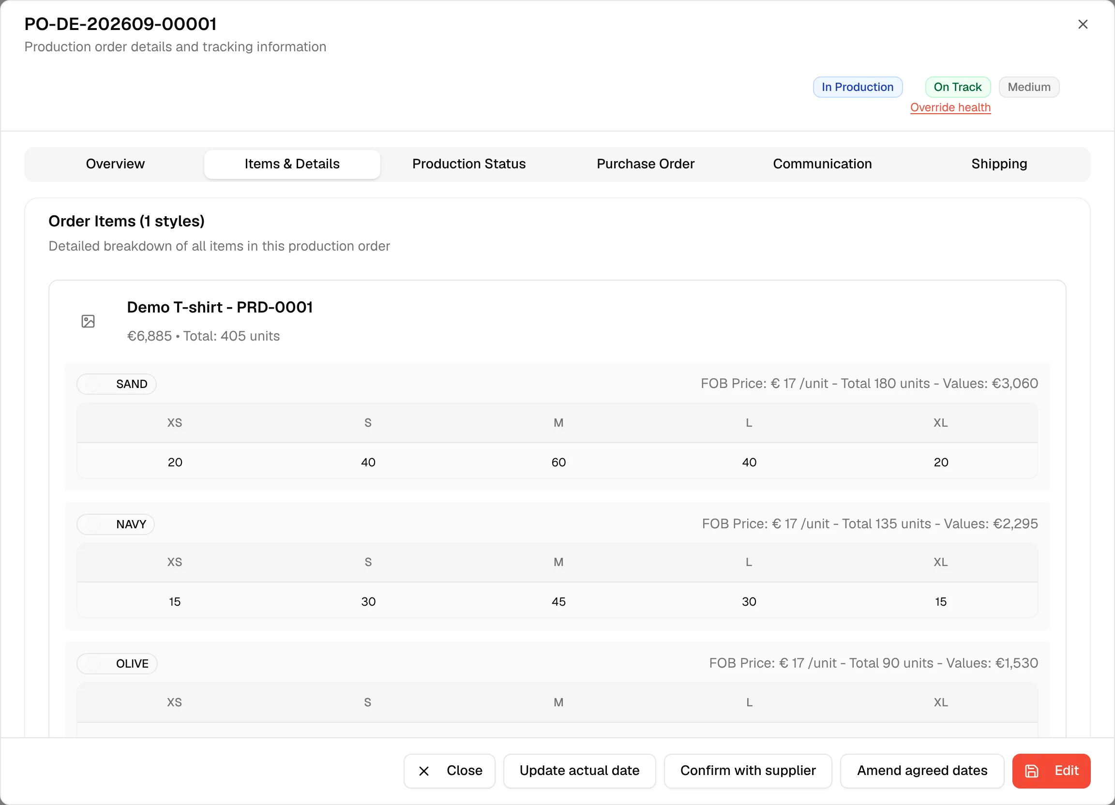This screenshot has height=805, width=1115.
Task: Click the Order Items (1 styles) heading
Action: (x=126, y=221)
